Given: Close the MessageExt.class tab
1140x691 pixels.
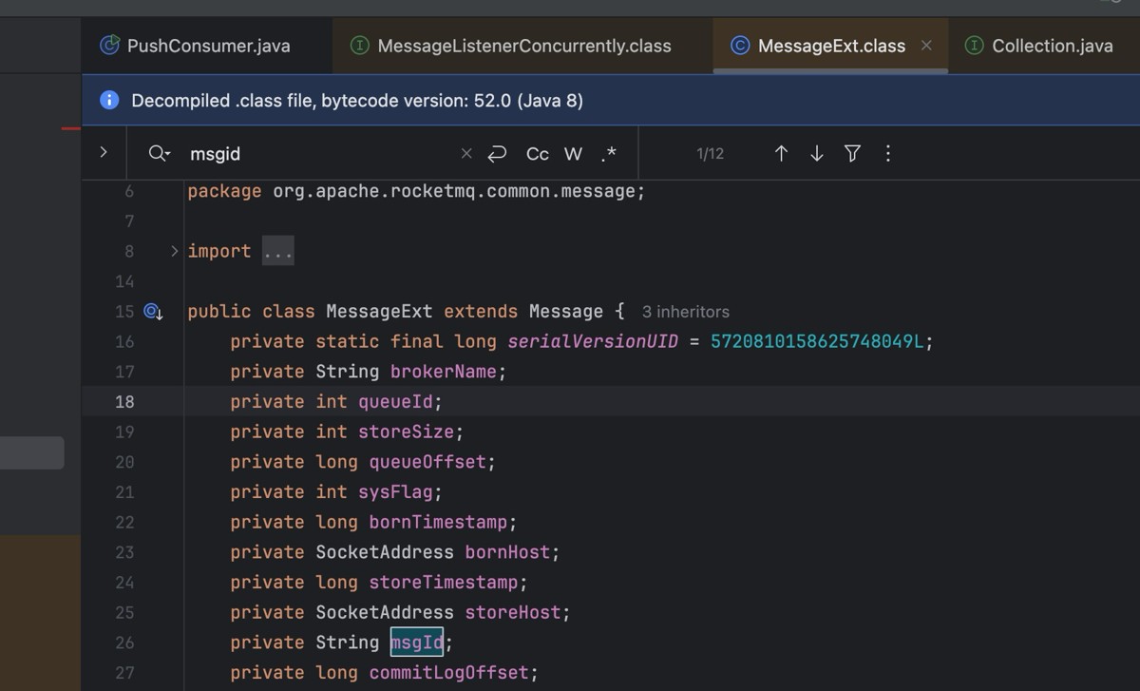Looking at the screenshot, I should [926, 46].
